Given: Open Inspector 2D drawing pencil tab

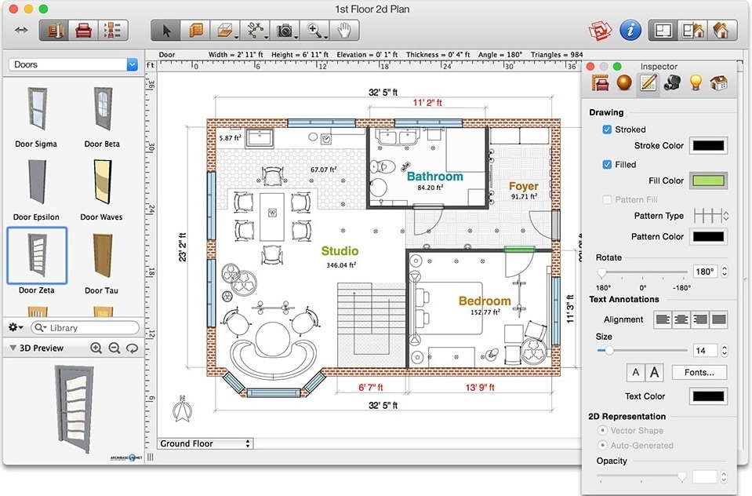Looking at the screenshot, I should click(x=648, y=83).
